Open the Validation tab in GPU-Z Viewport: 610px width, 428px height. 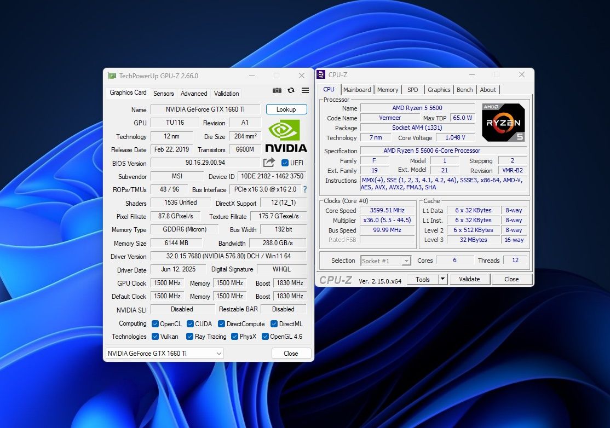coord(226,93)
